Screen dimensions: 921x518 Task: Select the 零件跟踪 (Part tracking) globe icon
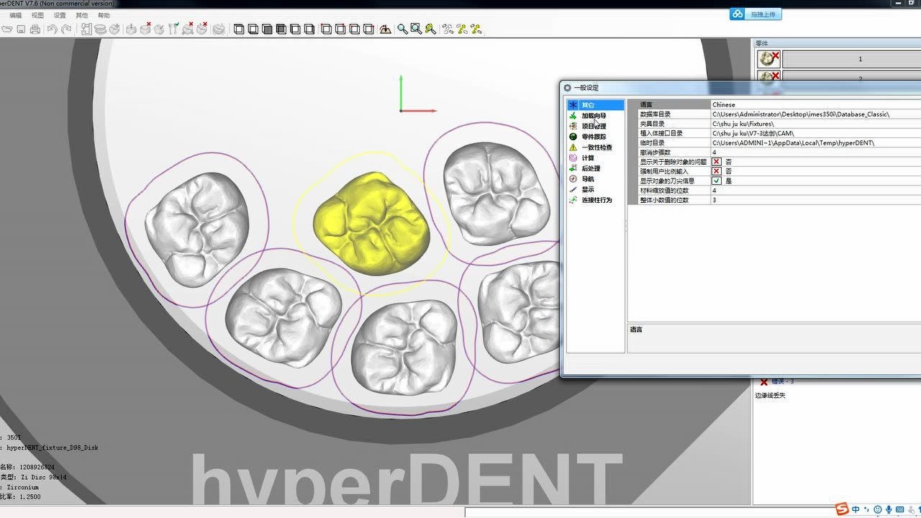(573, 136)
